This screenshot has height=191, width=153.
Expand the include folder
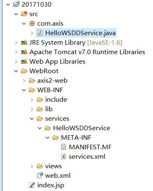click(x=32, y=100)
